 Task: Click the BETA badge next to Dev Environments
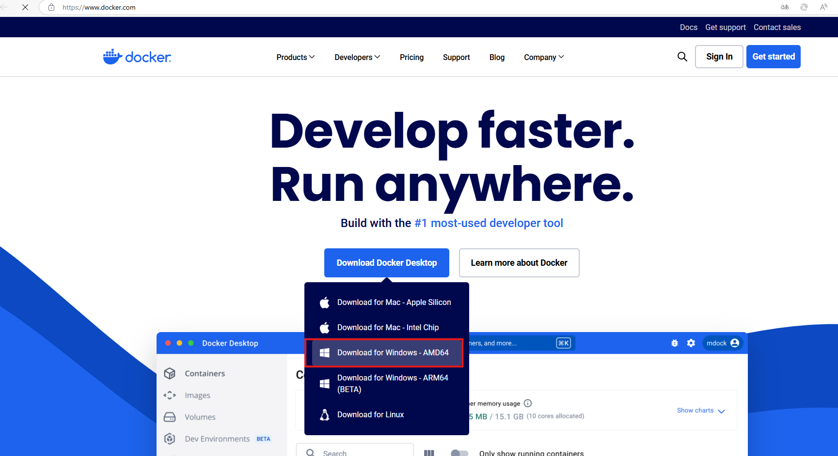pos(264,439)
